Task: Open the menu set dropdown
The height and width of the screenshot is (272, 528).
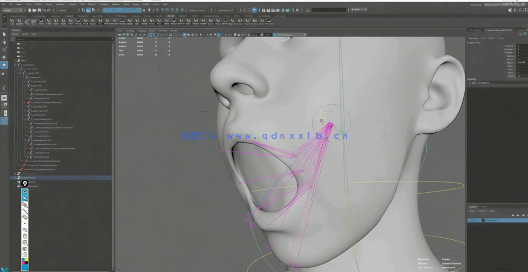Action: tap(12, 10)
